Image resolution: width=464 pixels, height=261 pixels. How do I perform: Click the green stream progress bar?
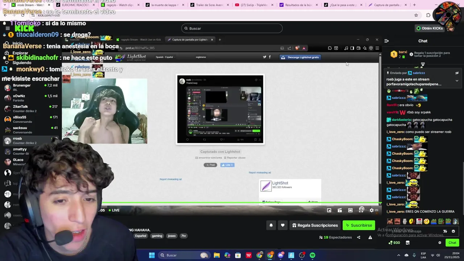tap(241, 203)
